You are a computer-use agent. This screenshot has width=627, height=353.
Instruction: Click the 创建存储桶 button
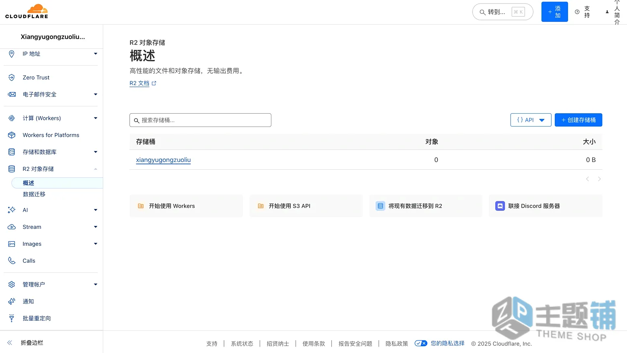pos(578,120)
